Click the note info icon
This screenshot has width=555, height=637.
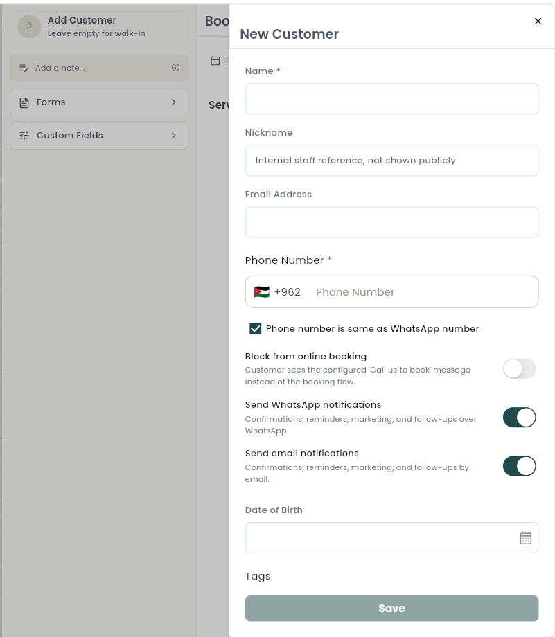tap(176, 67)
